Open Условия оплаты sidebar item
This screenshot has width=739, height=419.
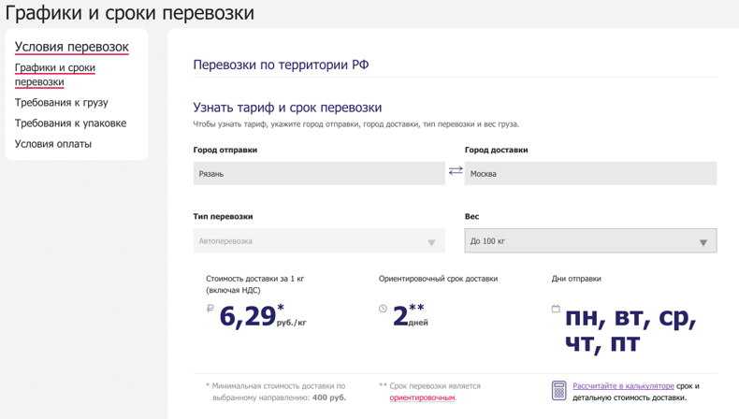(x=53, y=144)
